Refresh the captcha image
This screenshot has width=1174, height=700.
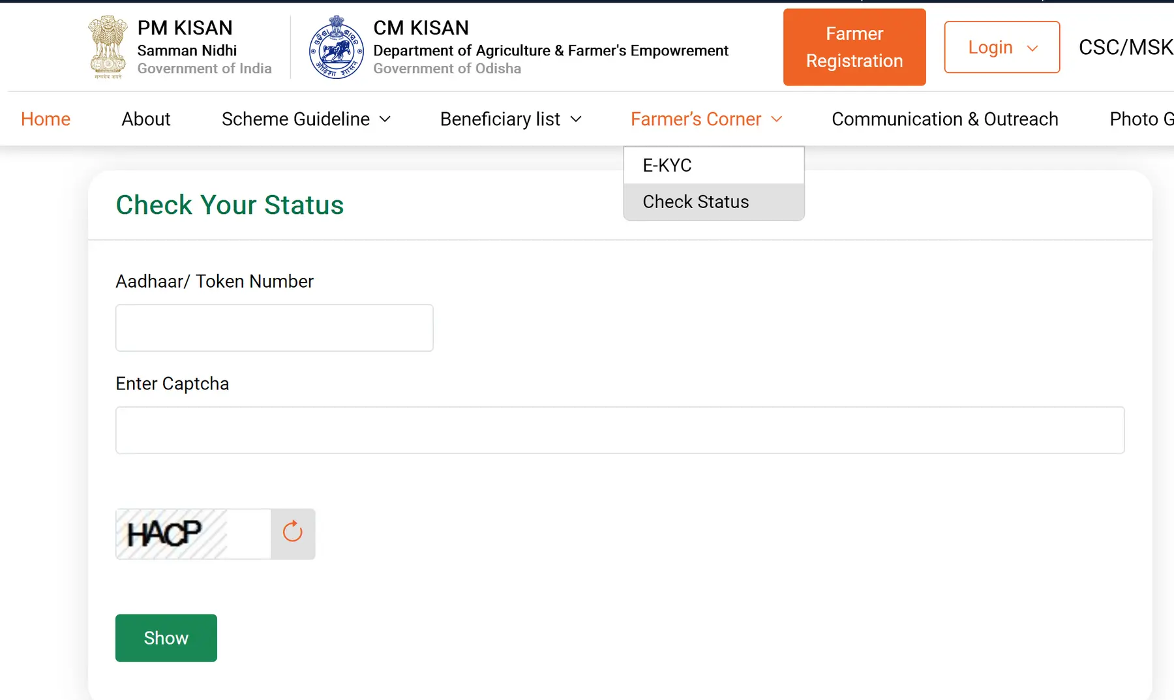(292, 533)
